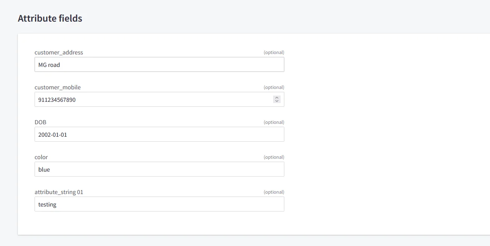Click the (optional) tag beside color
The height and width of the screenshot is (246, 490).
click(274, 157)
